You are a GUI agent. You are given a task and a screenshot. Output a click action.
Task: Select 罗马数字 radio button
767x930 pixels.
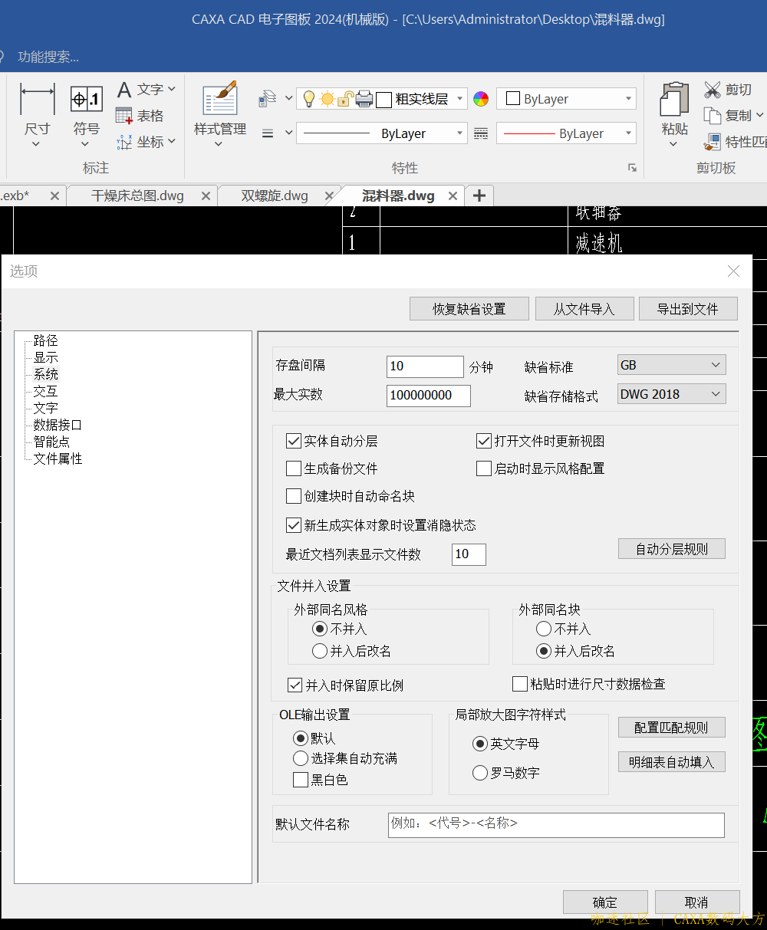click(x=480, y=773)
